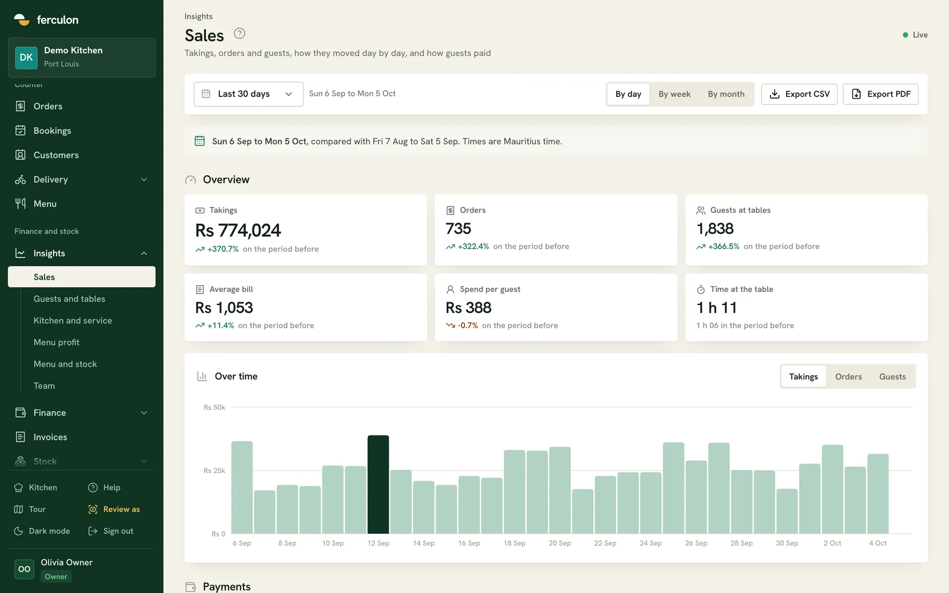Image resolution: width=949 pixels, height=593 pixels.
Task: Click the 1 h 11 time value
Action: coord(716,308)
